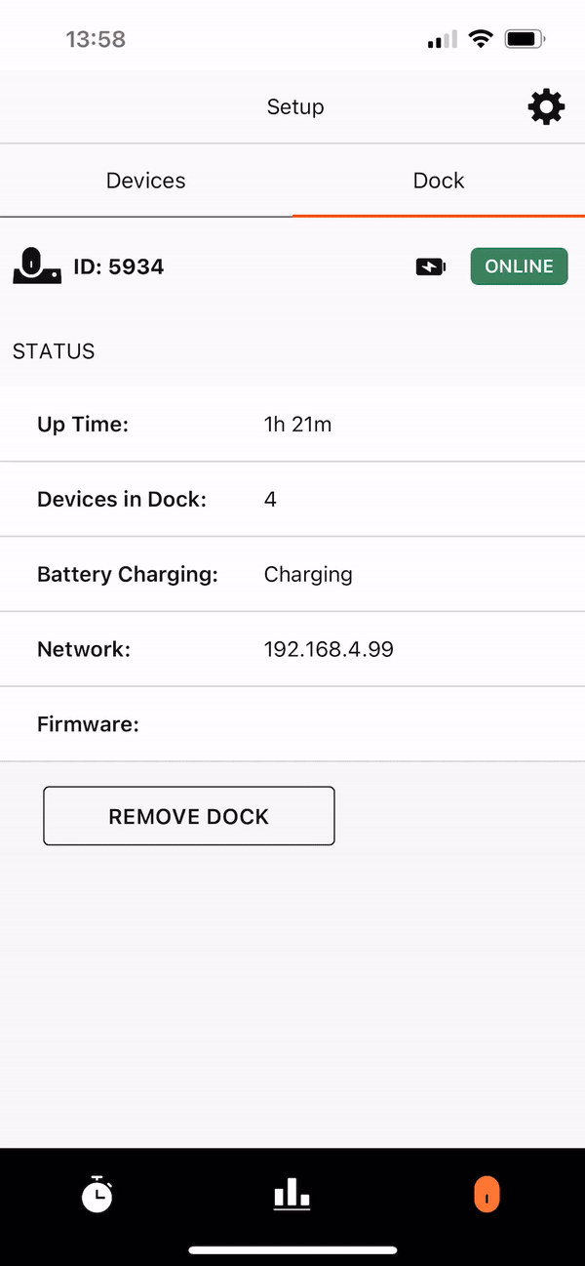Select the Dock tab
Screen dimensions: 585x1266
[x=438, y=180]
